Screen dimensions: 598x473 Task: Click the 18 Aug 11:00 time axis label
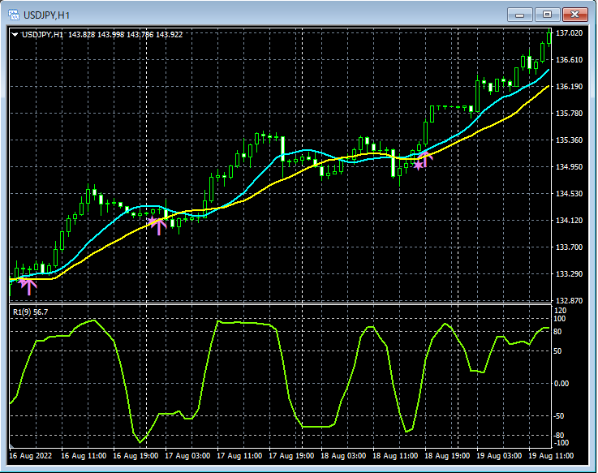[x=395, y=456]
